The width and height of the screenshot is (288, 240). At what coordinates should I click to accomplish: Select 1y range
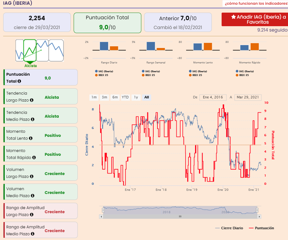(x=136, y=97)
